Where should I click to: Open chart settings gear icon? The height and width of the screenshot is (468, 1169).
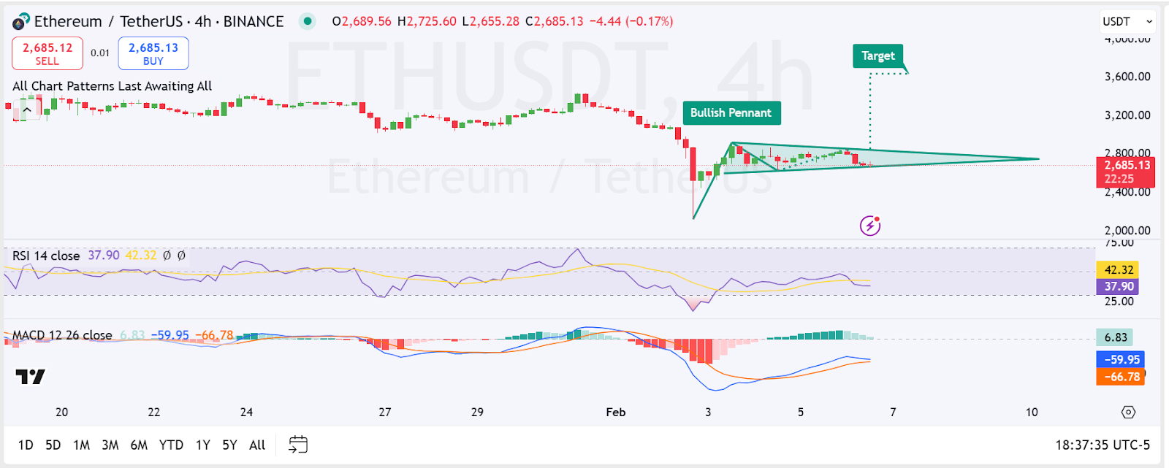(1128, 413)
